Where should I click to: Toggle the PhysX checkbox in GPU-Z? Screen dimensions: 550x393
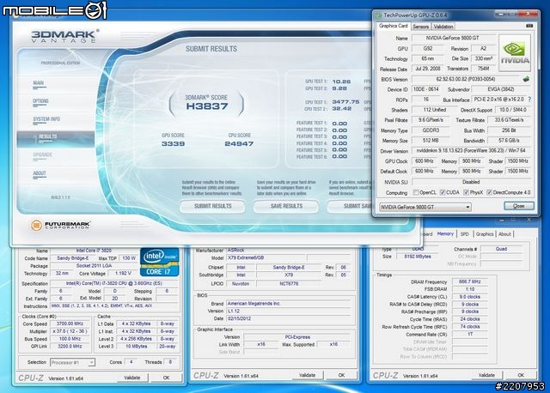(x=466, y=192)
